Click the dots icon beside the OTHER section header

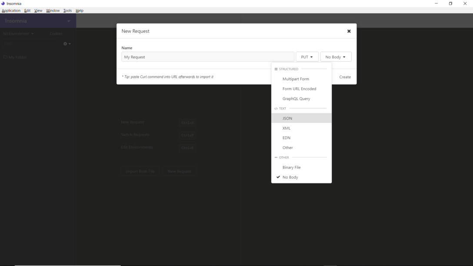pos(276,157)
